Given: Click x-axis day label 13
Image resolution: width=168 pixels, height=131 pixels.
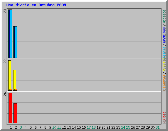Looking at the screenshot, I should tap(69, 127).
